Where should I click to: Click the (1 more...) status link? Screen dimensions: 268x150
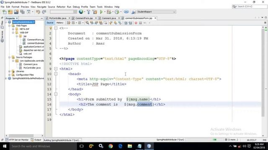pyautogui.click(x=233, y=140)
